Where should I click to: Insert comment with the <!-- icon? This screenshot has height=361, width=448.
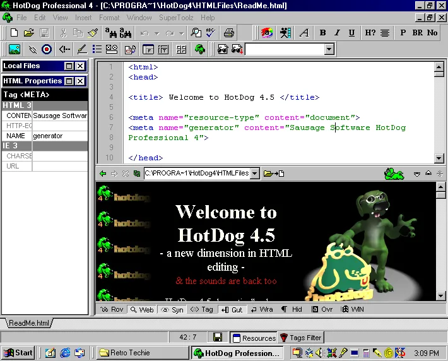pyautogui.click(x=64, y=49)
